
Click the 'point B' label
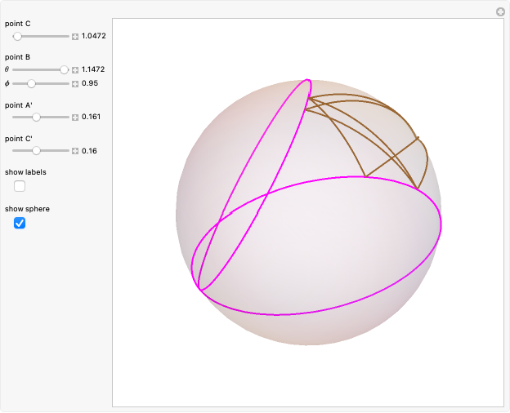coord(17,57)
